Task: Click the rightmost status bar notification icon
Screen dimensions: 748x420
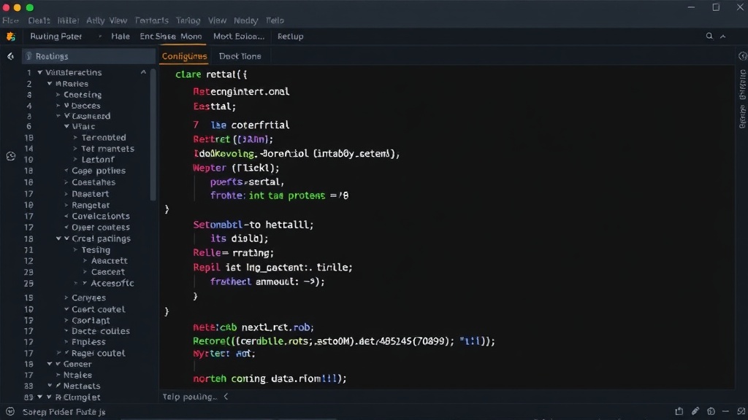Action: point(741,411)
